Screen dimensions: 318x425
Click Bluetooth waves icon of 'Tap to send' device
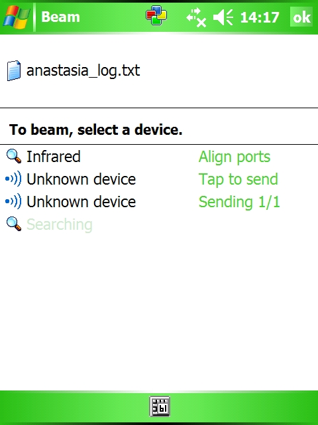[13, 179]
